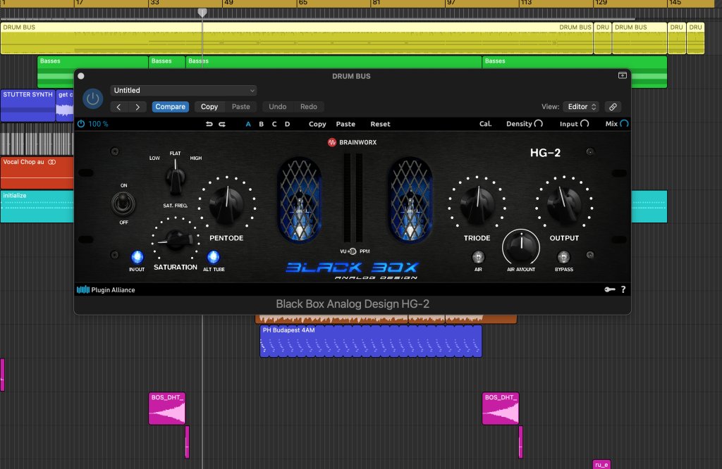Click the playhead marker in ruler

(x=202, y=13)
